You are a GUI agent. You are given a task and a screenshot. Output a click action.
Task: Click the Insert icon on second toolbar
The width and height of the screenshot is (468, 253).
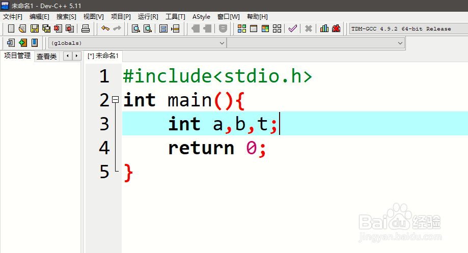click(x=11, y=43)
